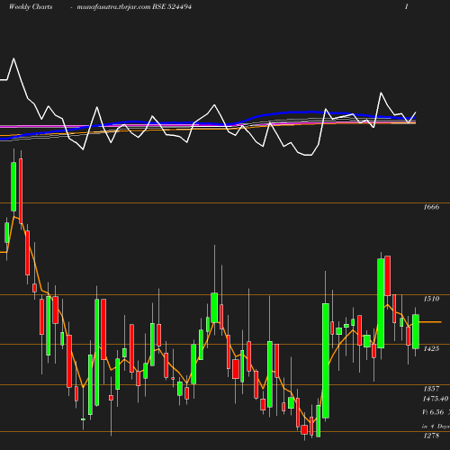Select the 1278 price level label
450x450 pixels.
pyautogui.click(x=431, y=436)
